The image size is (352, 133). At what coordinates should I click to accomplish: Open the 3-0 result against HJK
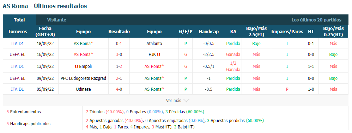[x=119, y=55]
